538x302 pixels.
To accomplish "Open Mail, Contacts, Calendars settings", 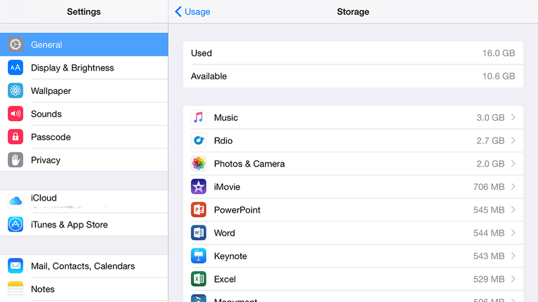I will 84,266.
